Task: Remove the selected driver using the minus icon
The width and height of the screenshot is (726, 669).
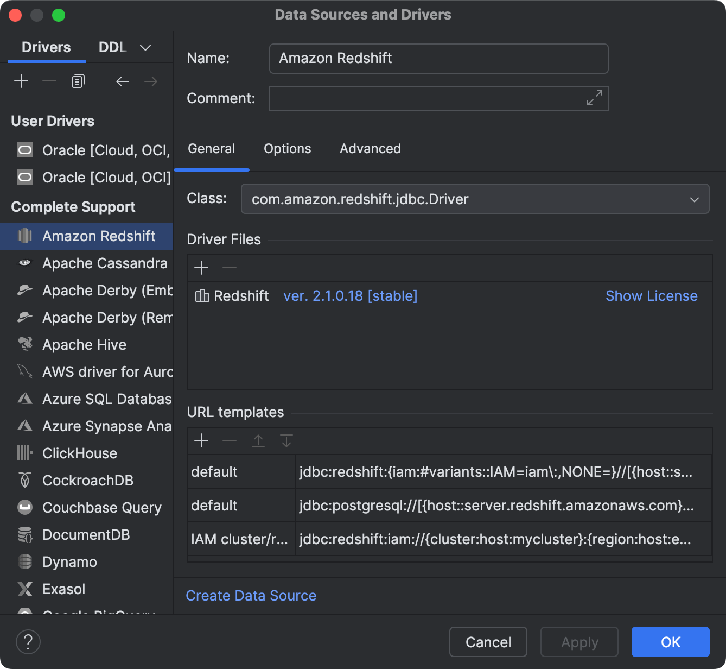Action: click(49, 80)
